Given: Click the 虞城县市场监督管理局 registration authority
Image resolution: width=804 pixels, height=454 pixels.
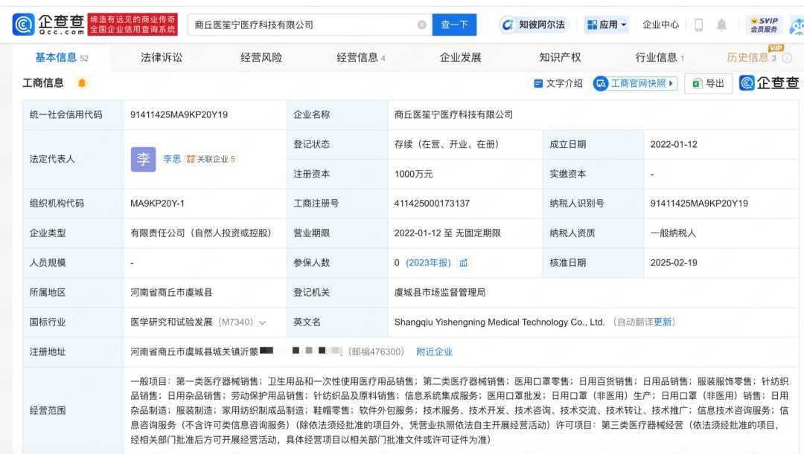Looking at the screenshot, I should (439, 292).
